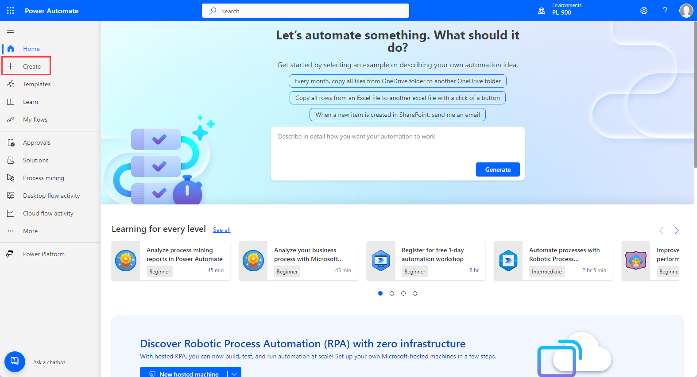Image resolution: width=697 pixels, height=377 pixels.
Task: Open Process mining in the sidebar
Action: point(43,178)
